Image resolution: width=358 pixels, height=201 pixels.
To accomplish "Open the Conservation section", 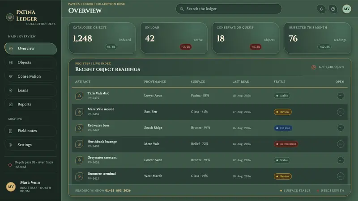I will [x=30, y=76].
